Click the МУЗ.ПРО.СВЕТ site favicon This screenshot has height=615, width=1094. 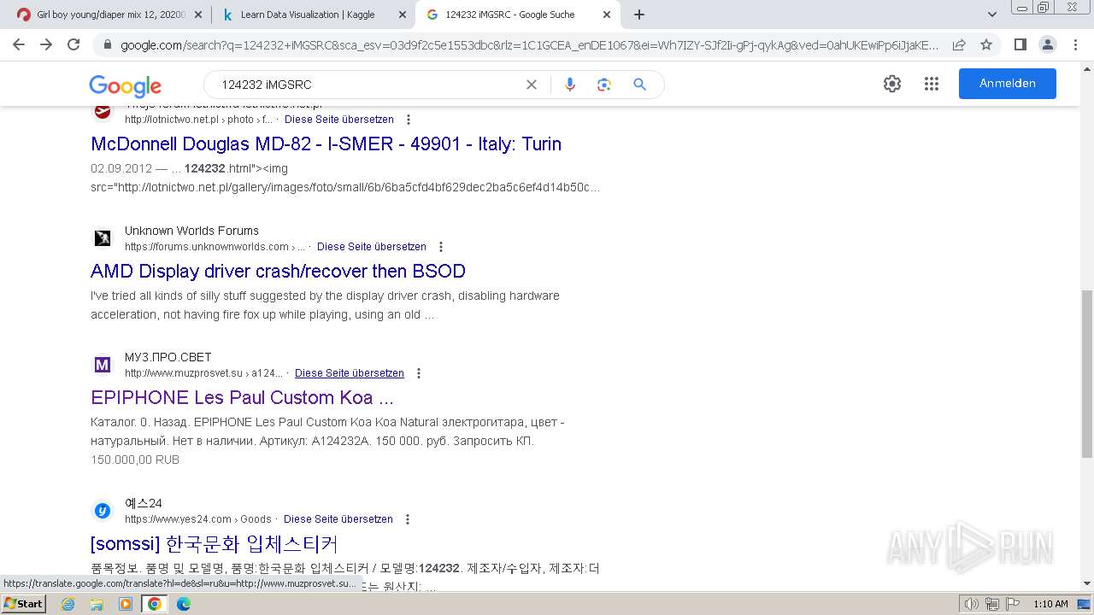[103, 365]
